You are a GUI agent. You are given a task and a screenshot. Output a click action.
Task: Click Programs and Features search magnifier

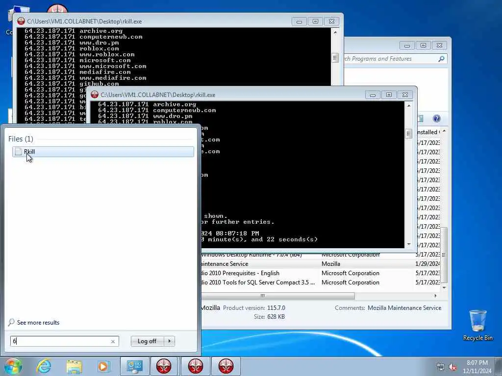(x=442, y=59)
